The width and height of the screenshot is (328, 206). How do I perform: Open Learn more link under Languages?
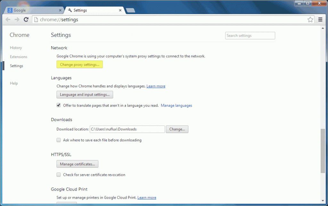click(x=156, y=86)
